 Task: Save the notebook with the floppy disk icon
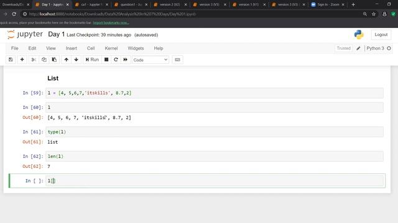pos(11,59)
